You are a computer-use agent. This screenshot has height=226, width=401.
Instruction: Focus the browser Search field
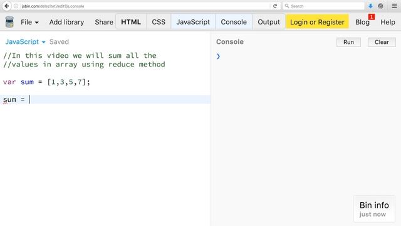(x=323, y=6)
